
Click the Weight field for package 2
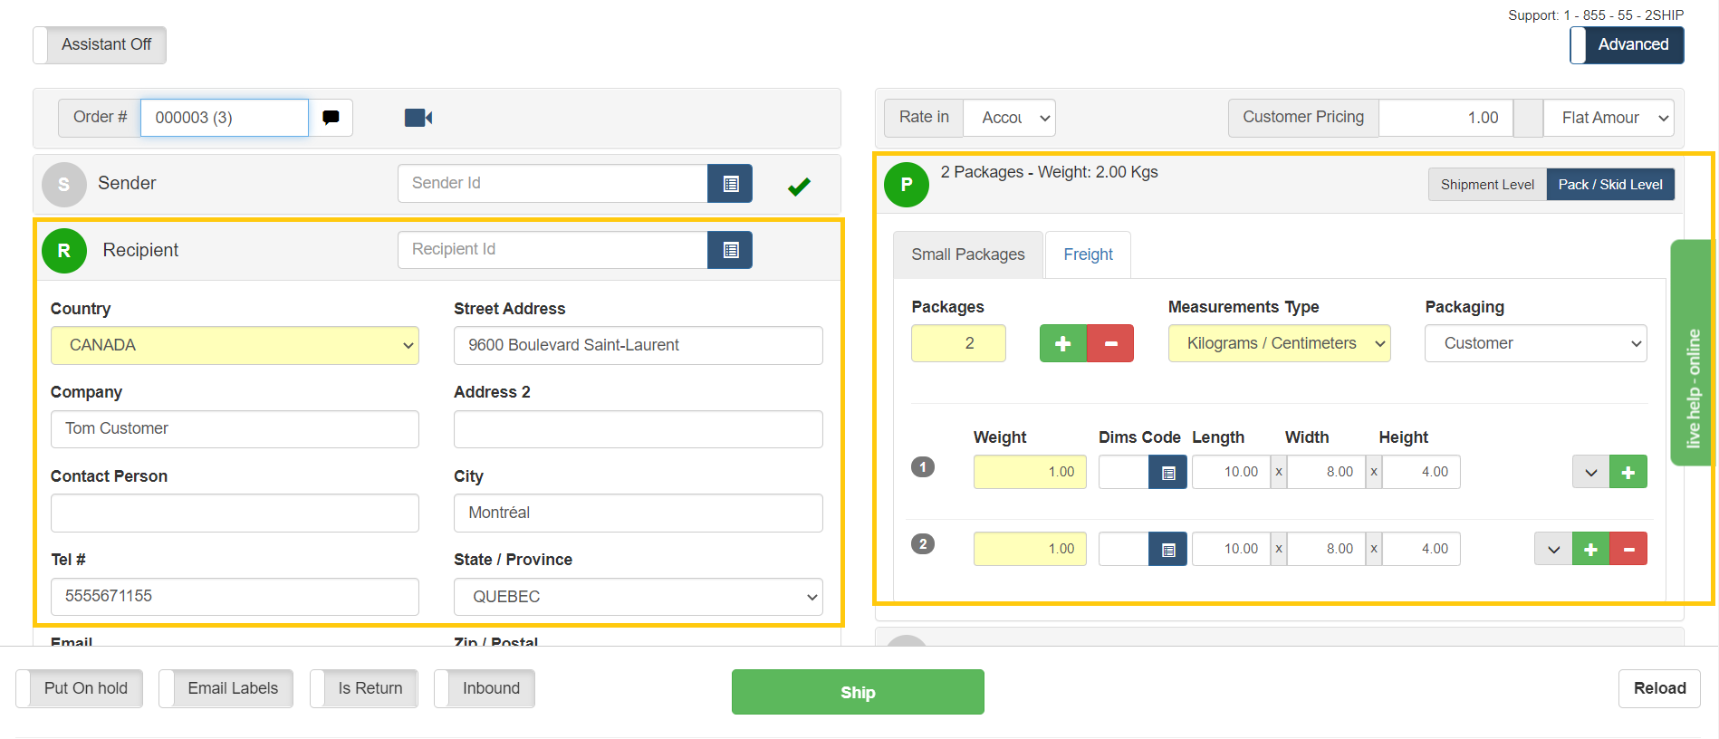point(1030,549)
